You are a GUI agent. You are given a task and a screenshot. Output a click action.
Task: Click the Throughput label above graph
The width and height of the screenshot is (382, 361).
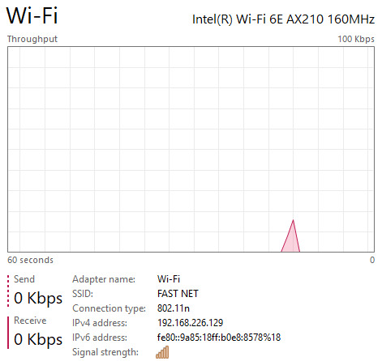coord(32,39)
